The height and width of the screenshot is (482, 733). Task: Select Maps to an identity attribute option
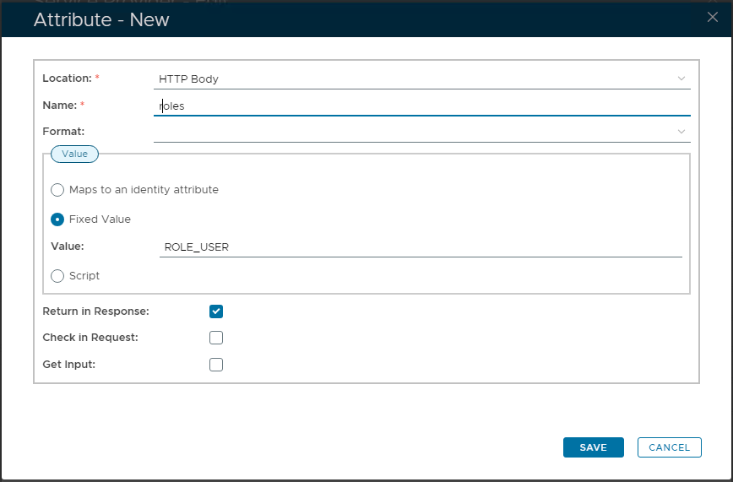tap(57, 190)
